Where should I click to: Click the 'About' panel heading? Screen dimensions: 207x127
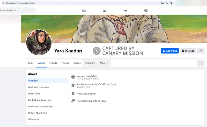click(x=33, y=74)
